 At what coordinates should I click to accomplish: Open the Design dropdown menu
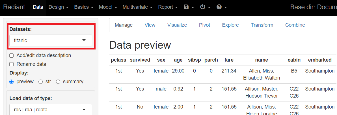59,7
